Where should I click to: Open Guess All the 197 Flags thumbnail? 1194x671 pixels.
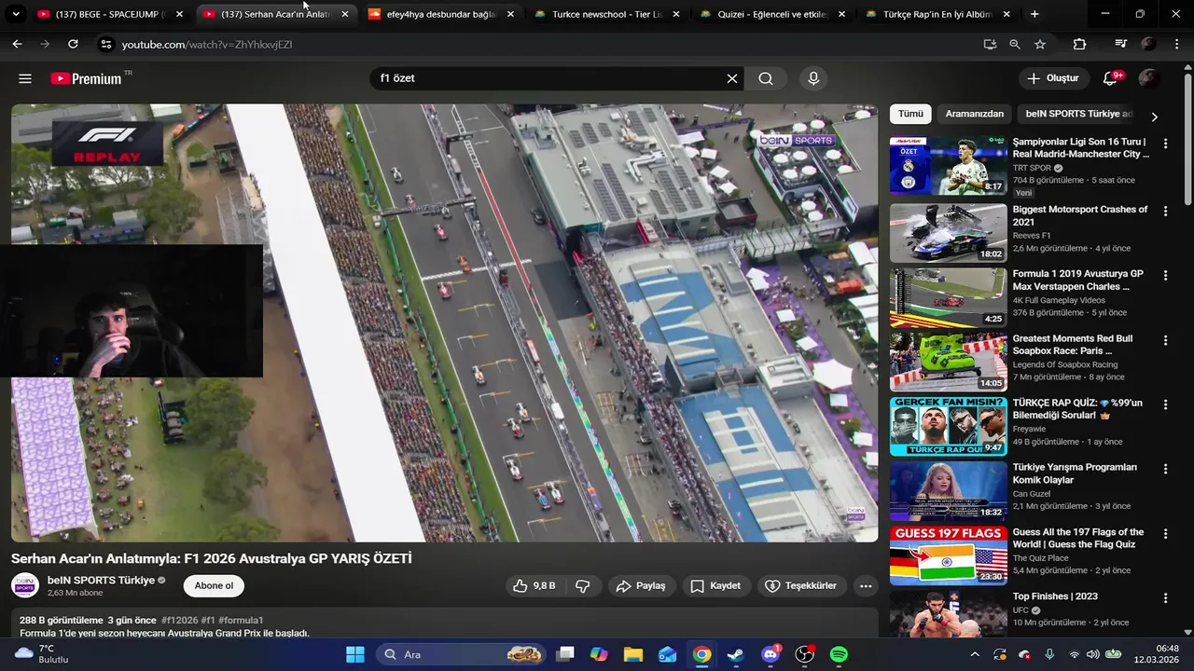click(948, 556)
